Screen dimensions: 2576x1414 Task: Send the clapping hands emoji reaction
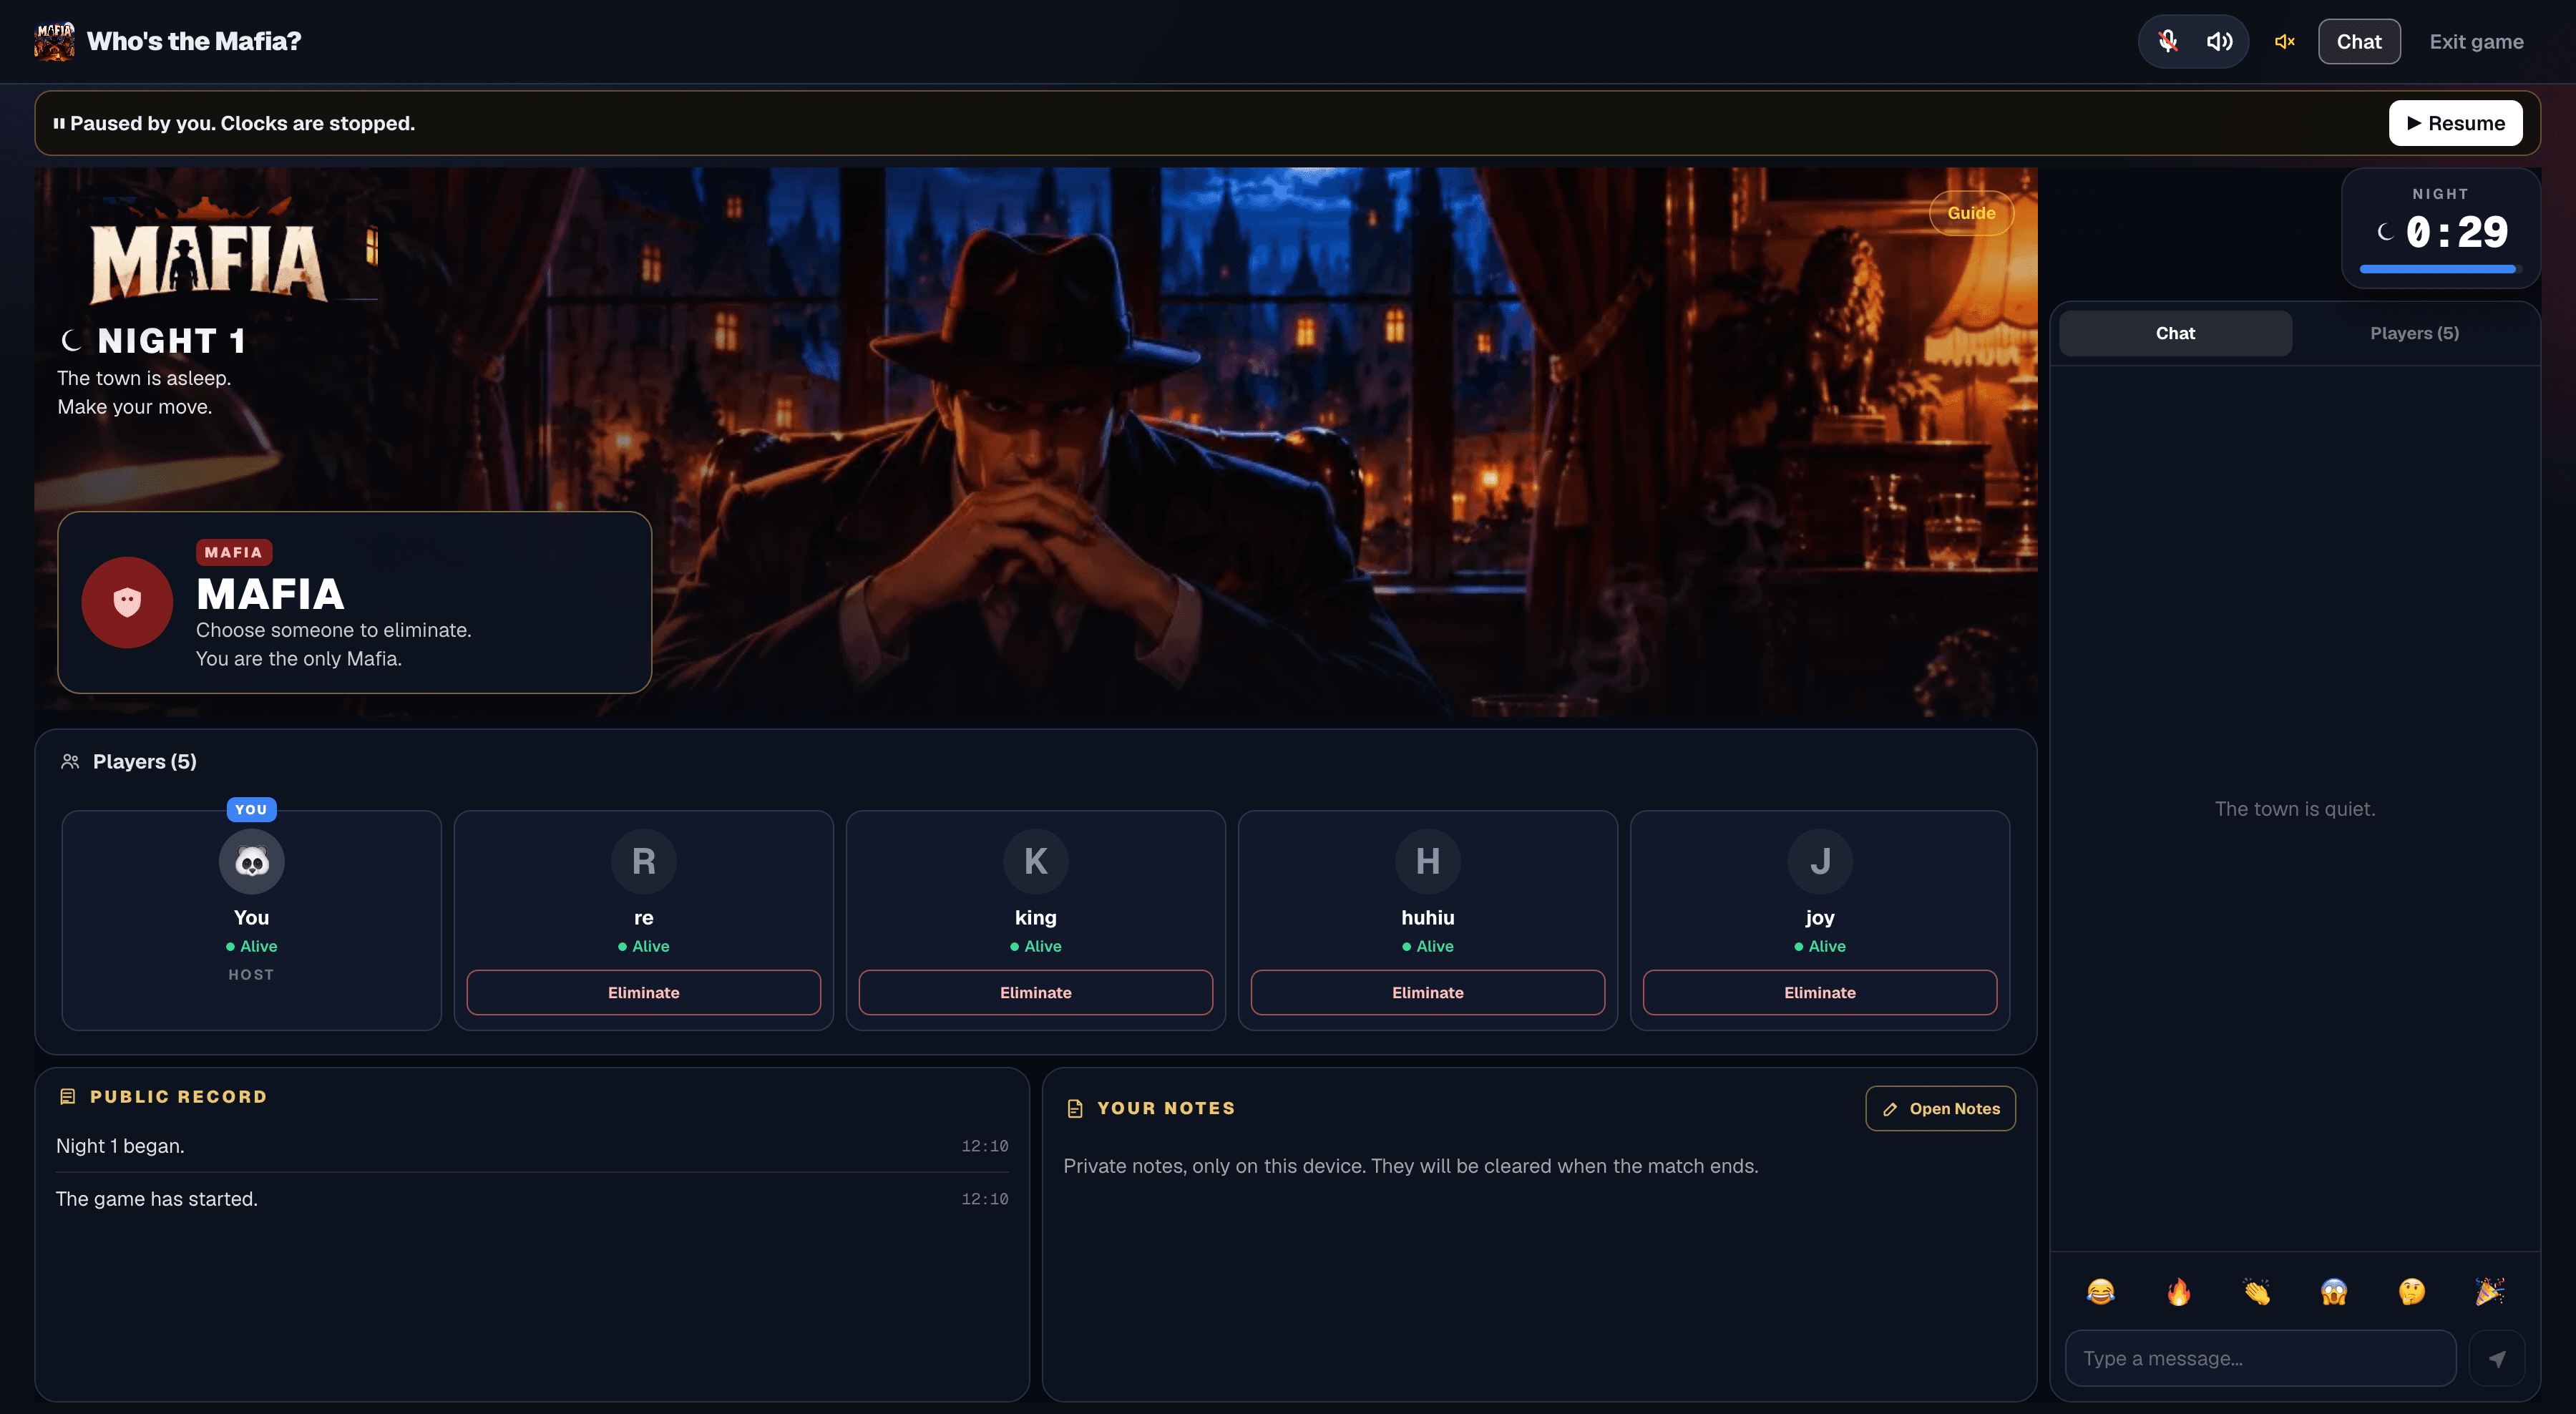[x=2256, y=1291]
